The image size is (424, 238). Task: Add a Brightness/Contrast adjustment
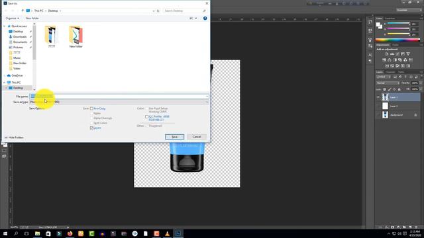pyautogui.click(x=387, y=54)
